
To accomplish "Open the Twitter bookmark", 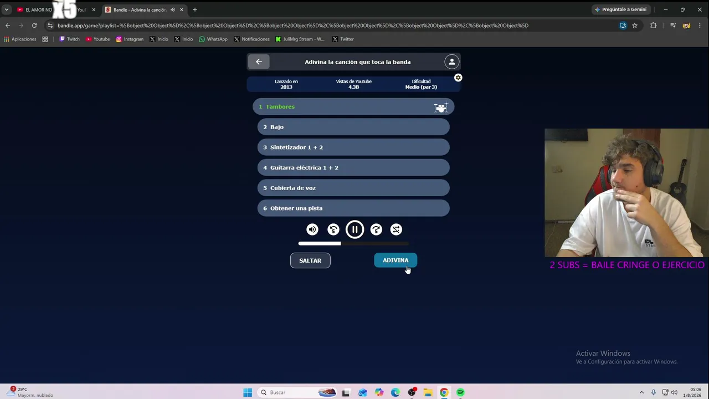I will point(343,39).
